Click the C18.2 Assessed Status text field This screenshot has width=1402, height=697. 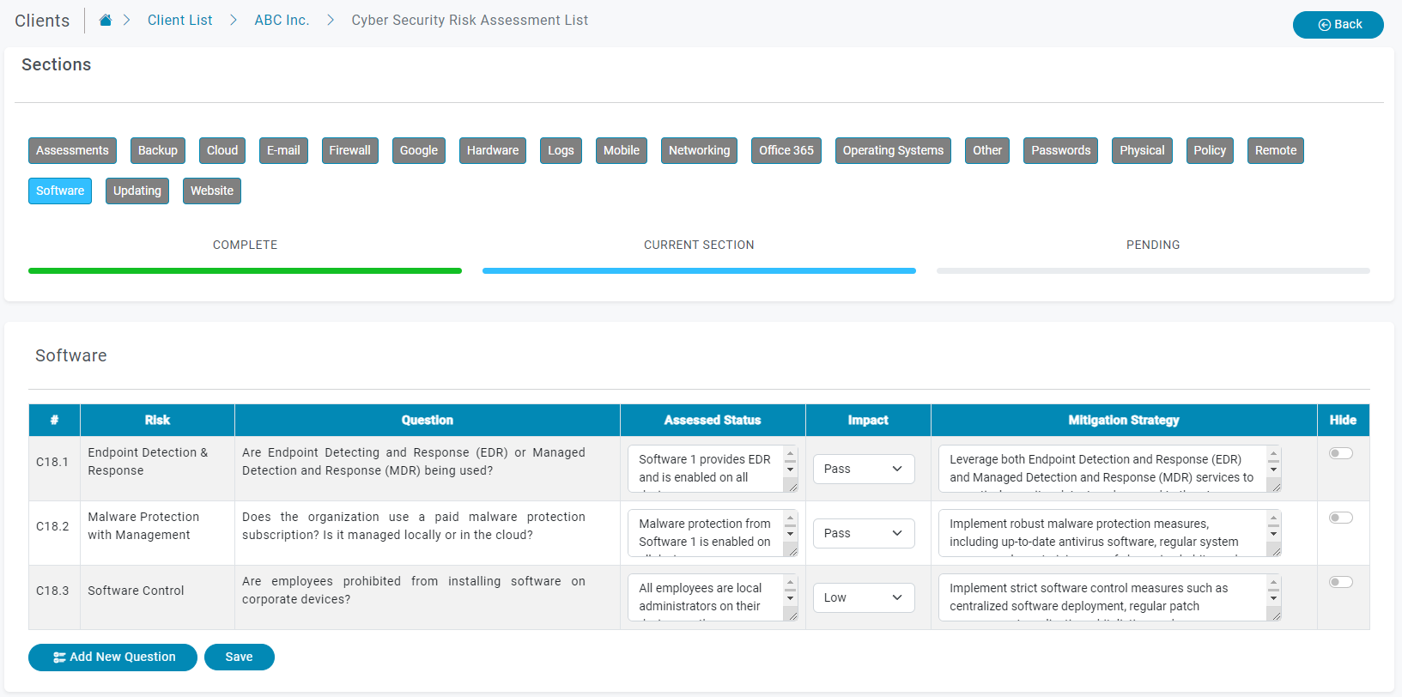coord(704,533)
